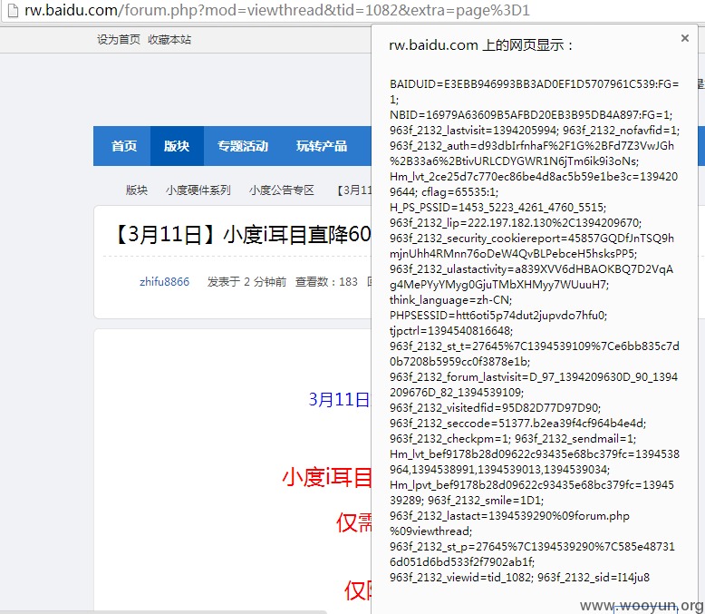Click the 收藏本站 link
Image resolution: width=705 pixels, height=614 pixels.
[169, 40]
